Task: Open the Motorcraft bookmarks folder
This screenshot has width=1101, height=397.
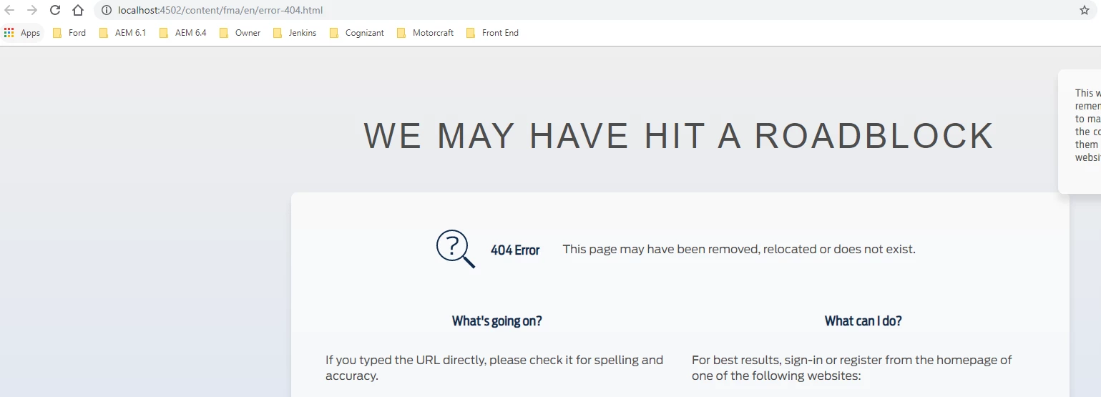Action: click(x=425, y=33)
